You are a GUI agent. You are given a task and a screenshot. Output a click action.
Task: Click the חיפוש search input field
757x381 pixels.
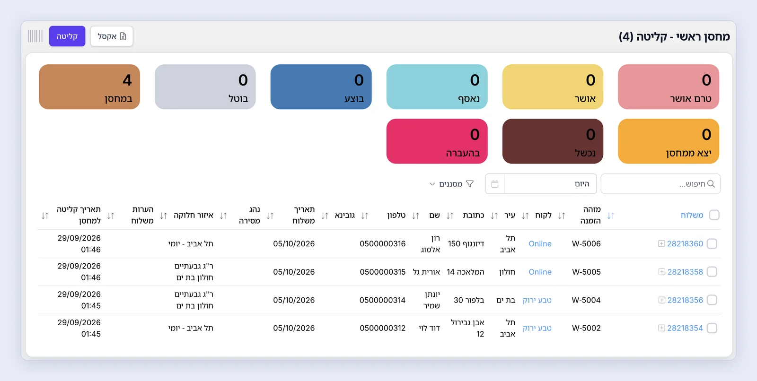(x=660, y=184)
